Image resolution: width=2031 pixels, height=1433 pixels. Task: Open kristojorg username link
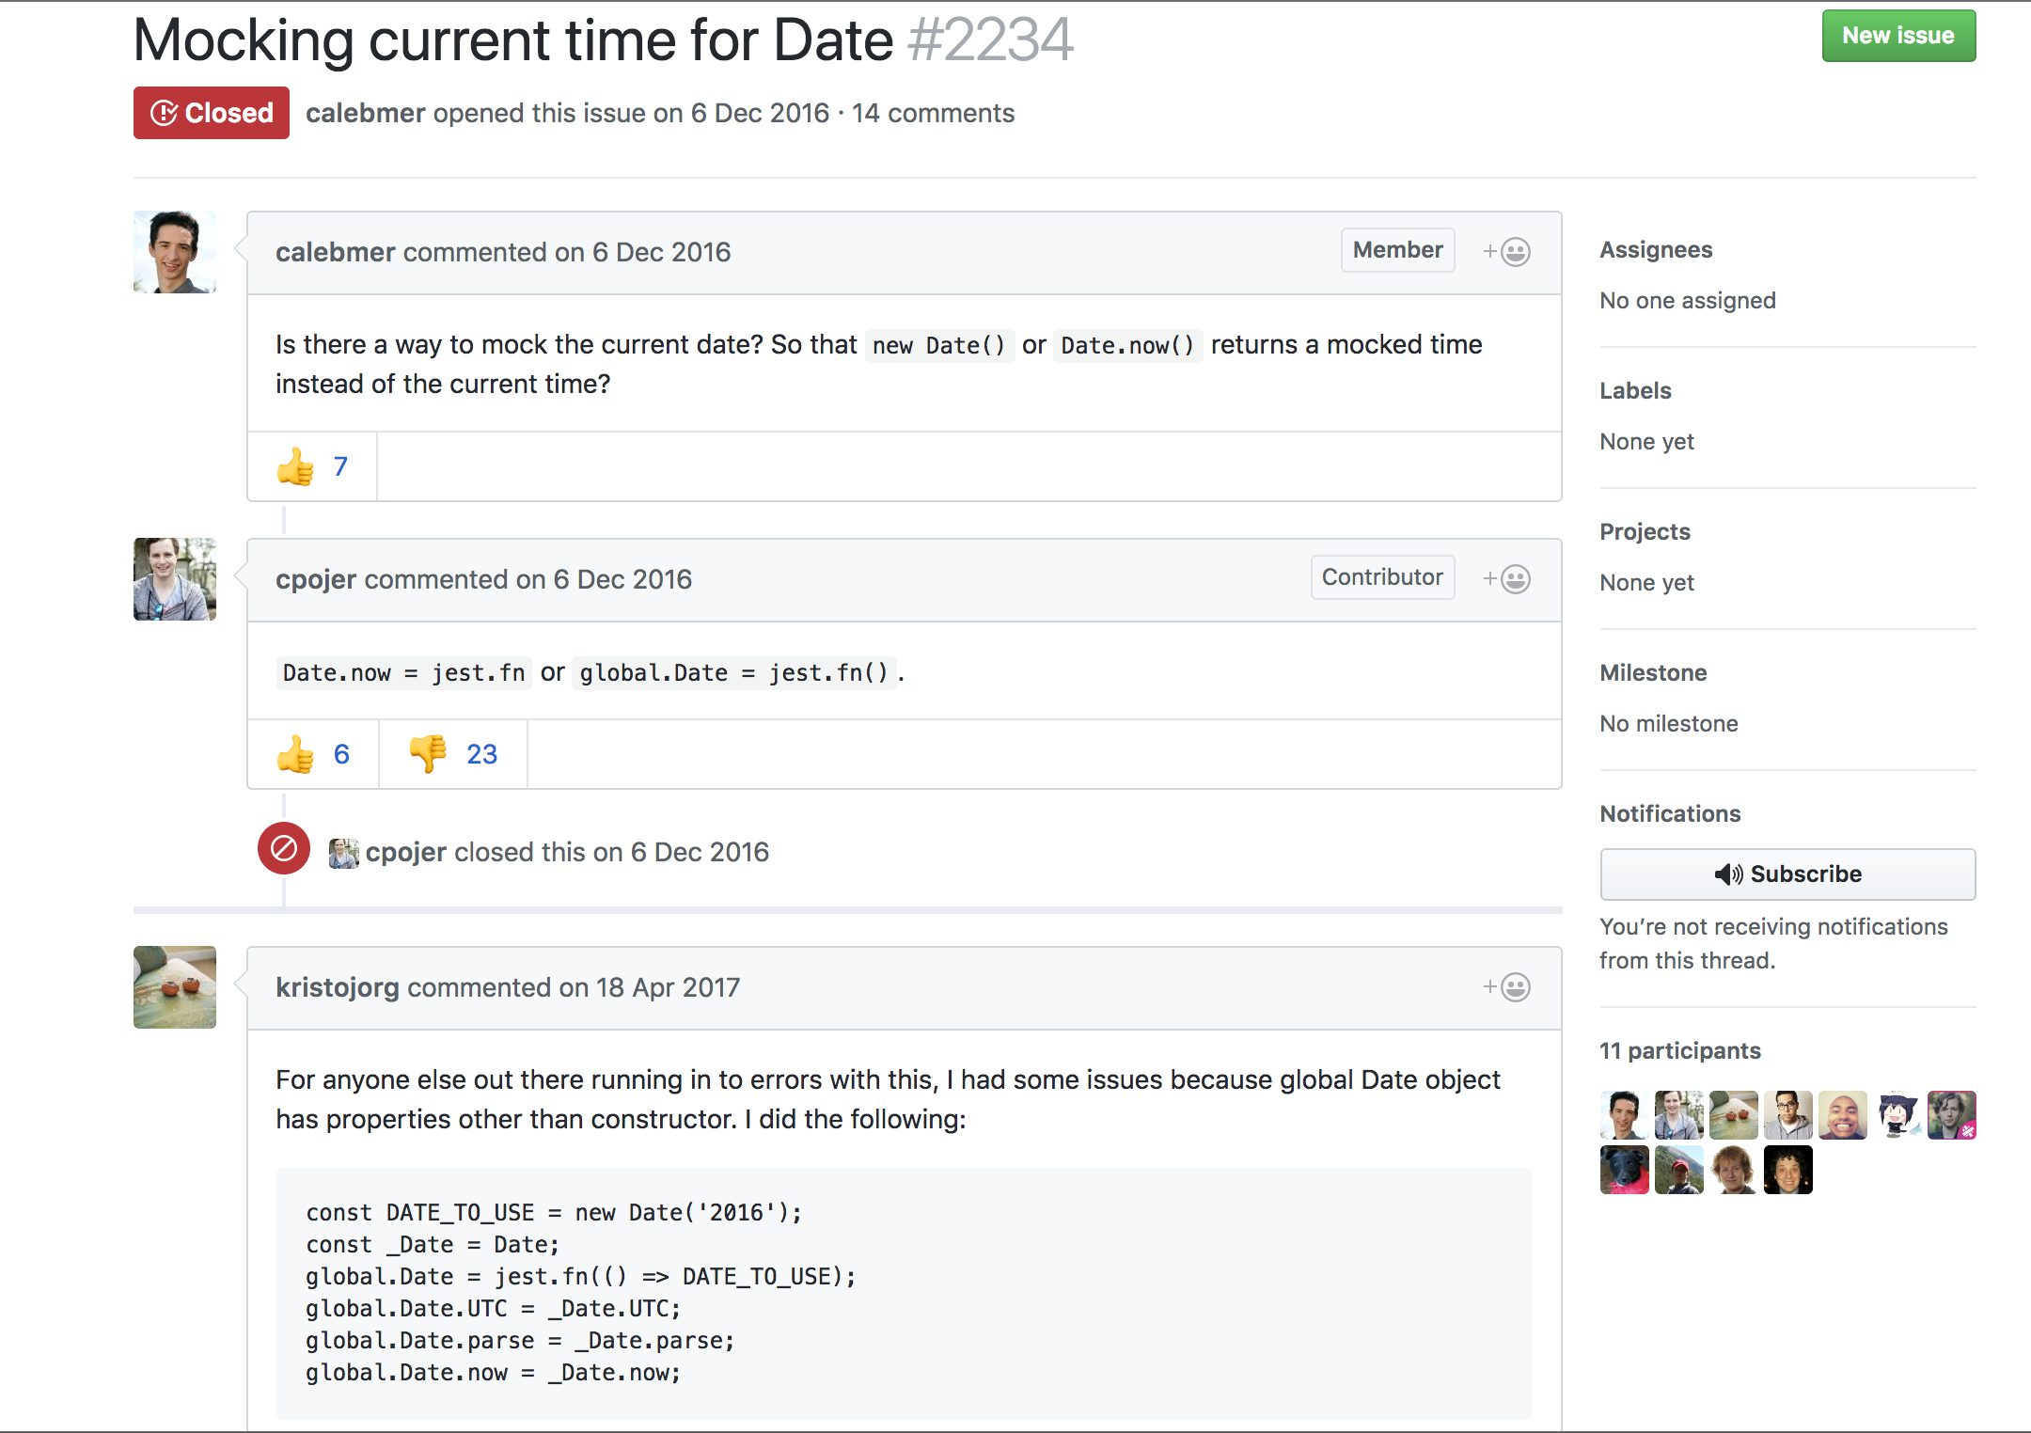(337, 987)
